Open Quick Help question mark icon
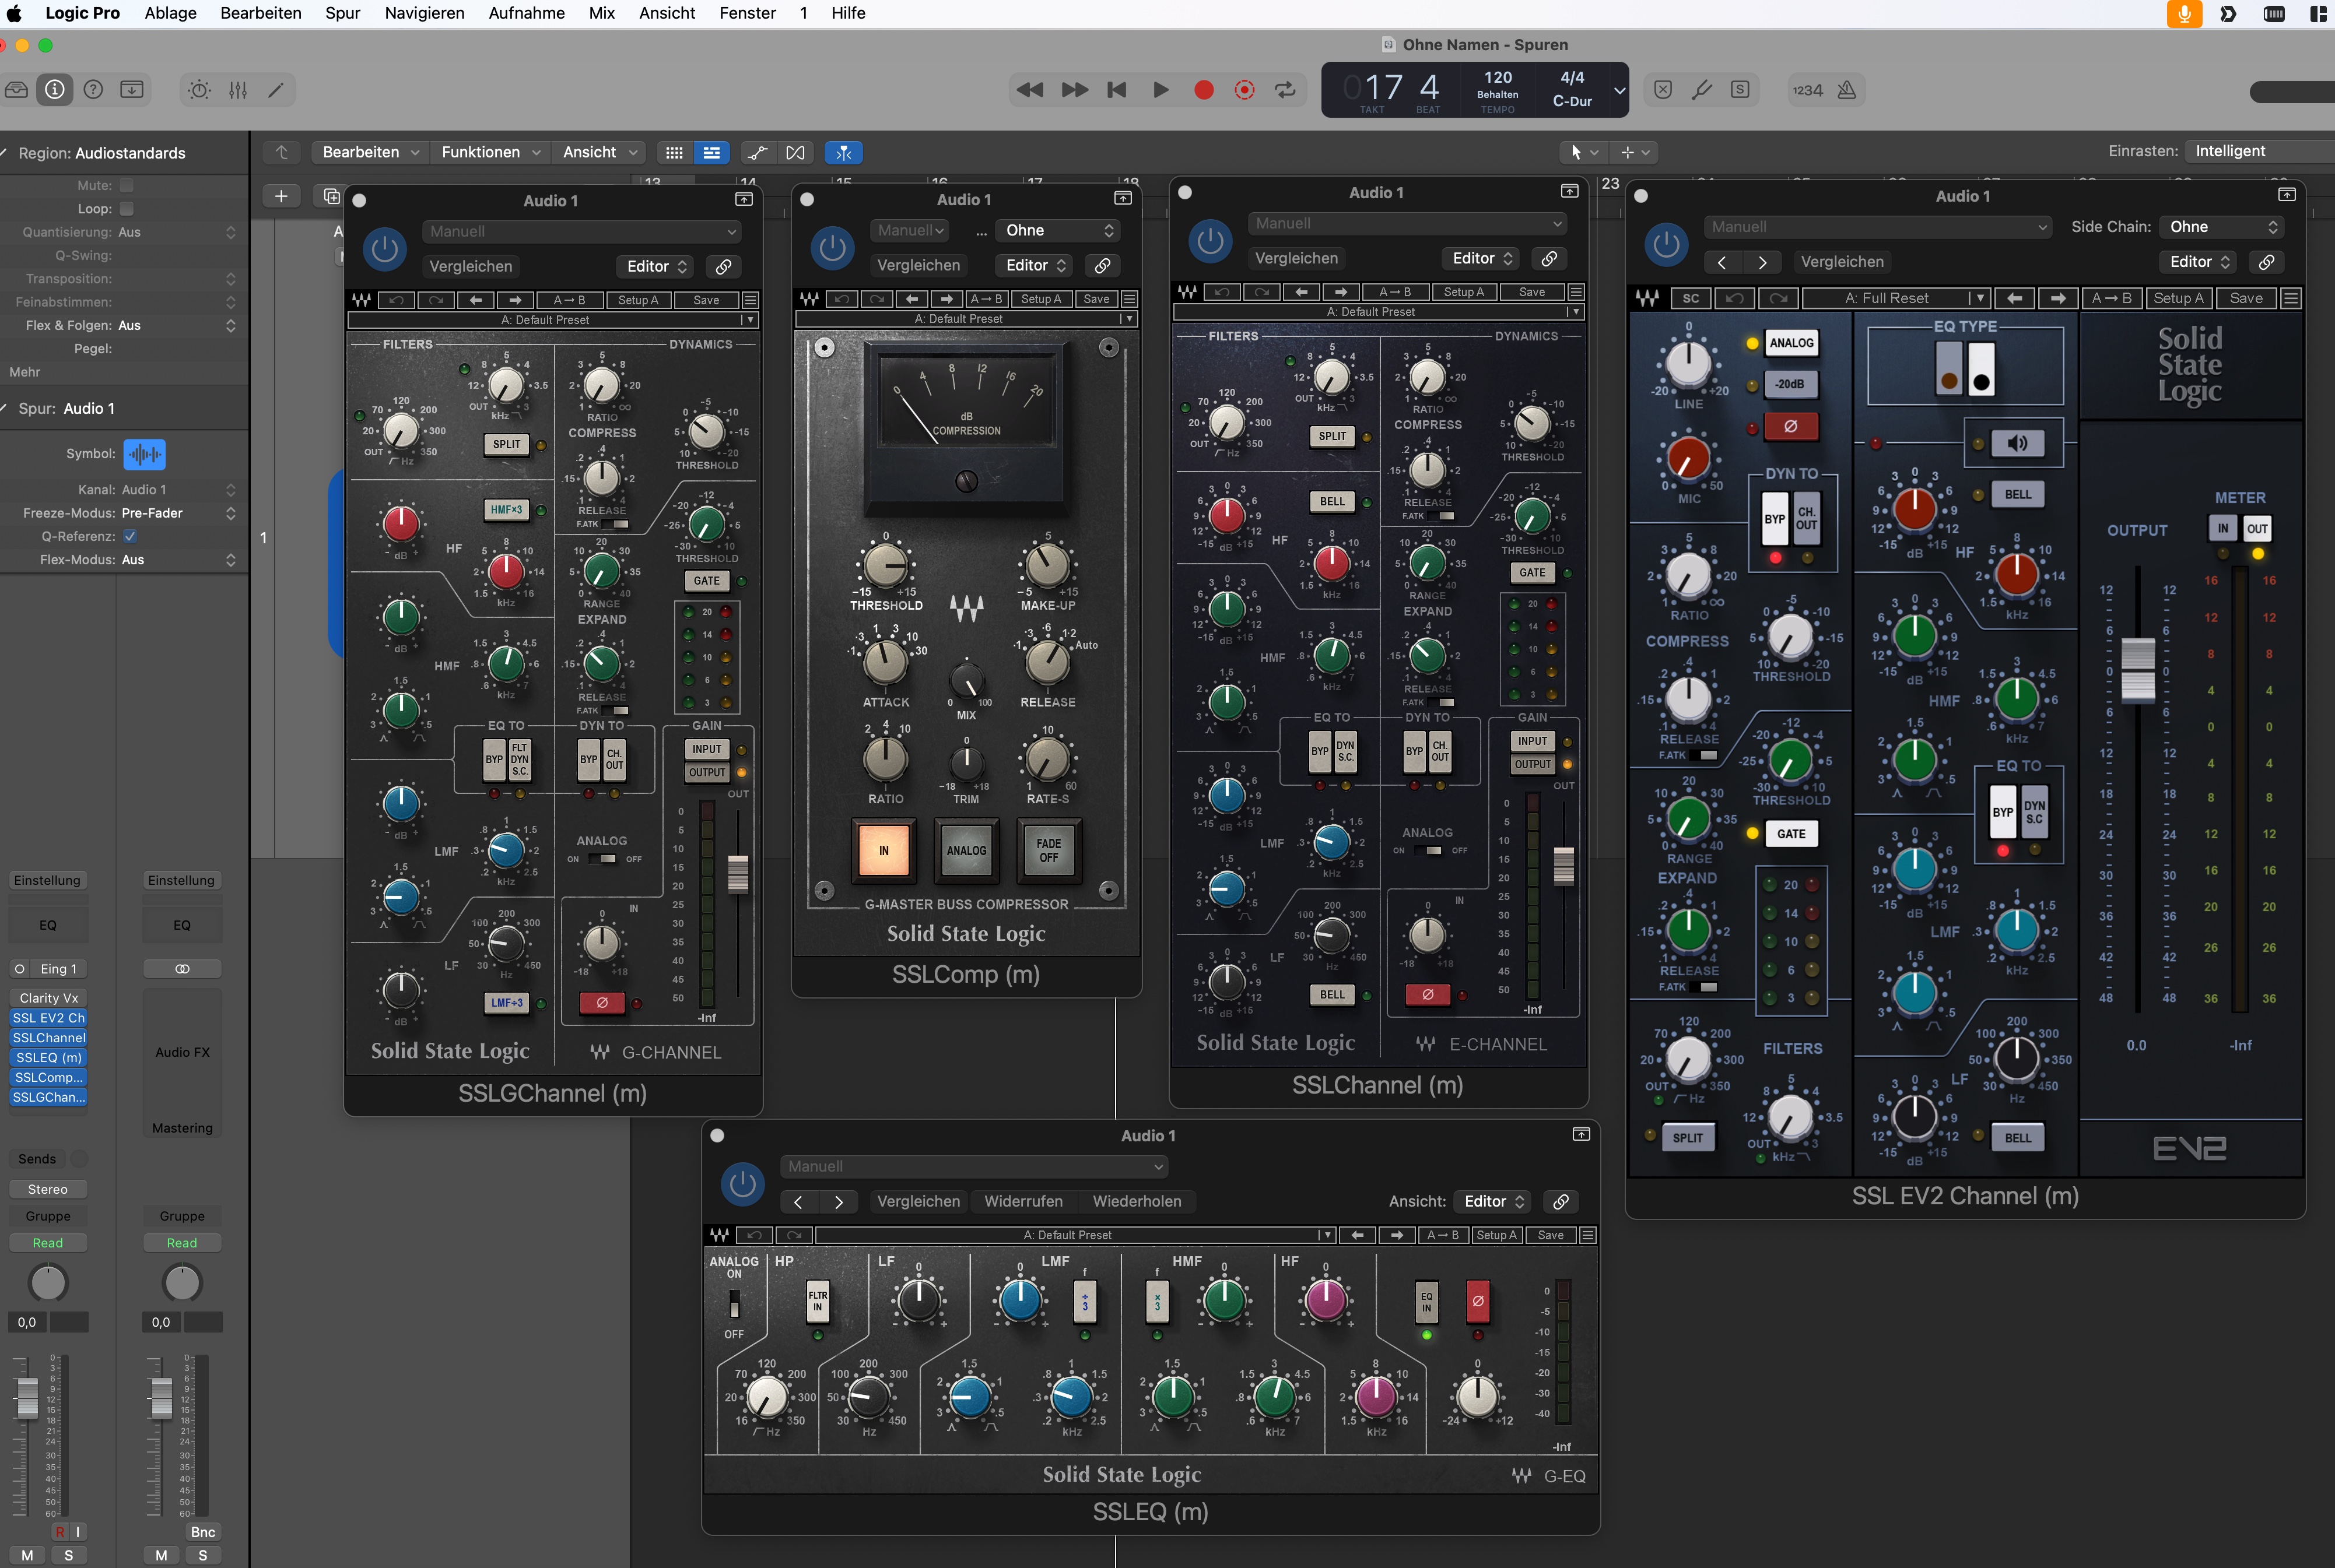 93,90
